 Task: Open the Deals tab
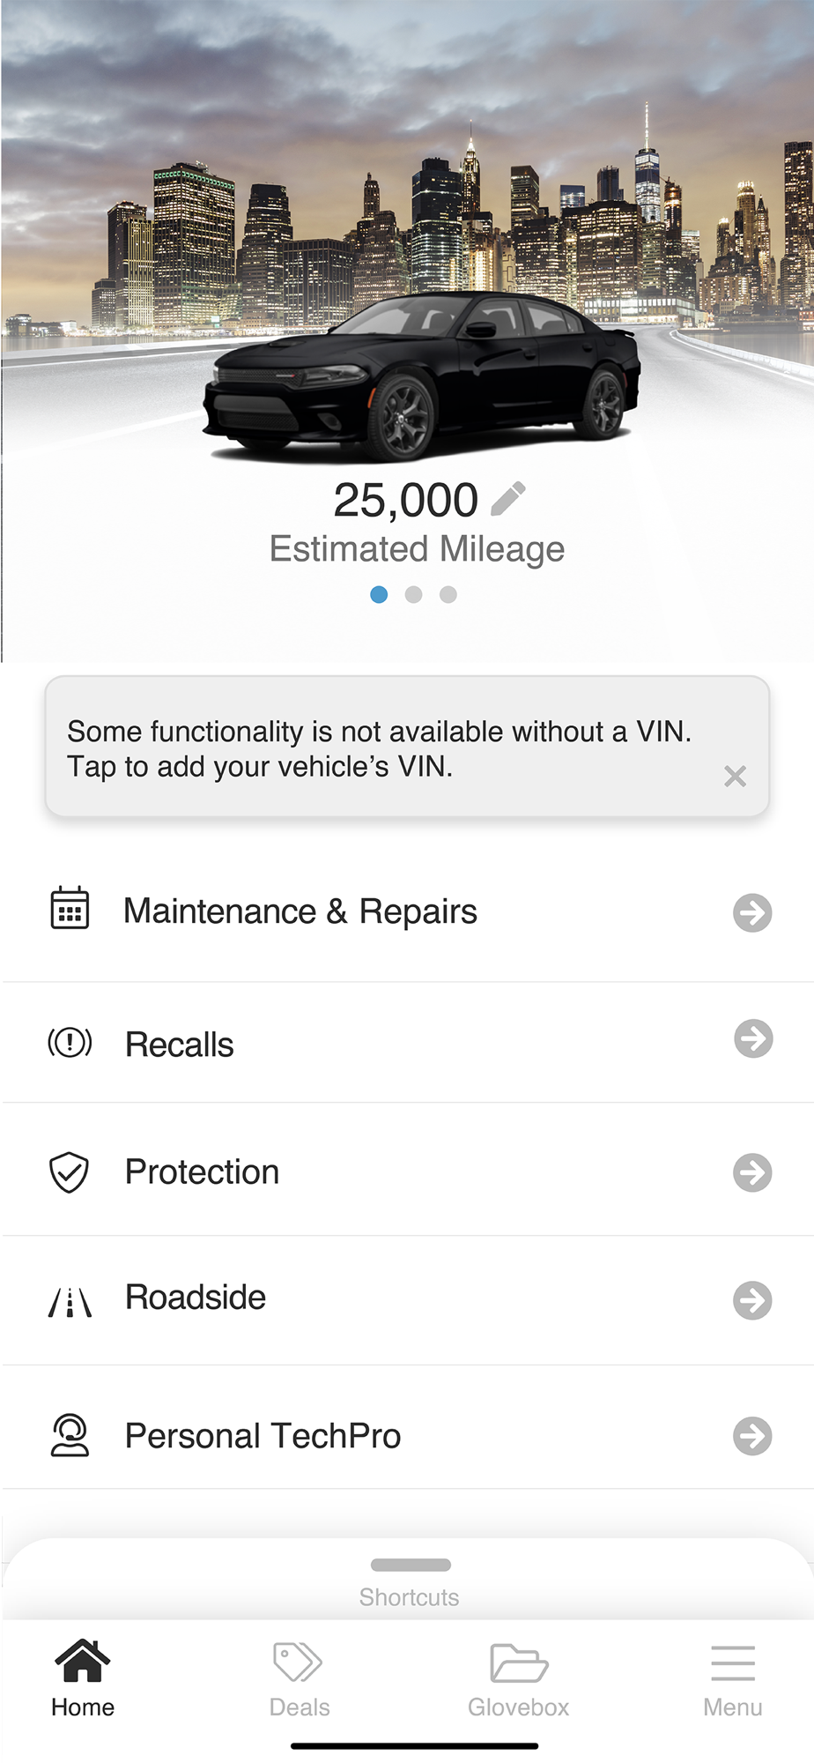(x=299, y=1679)
